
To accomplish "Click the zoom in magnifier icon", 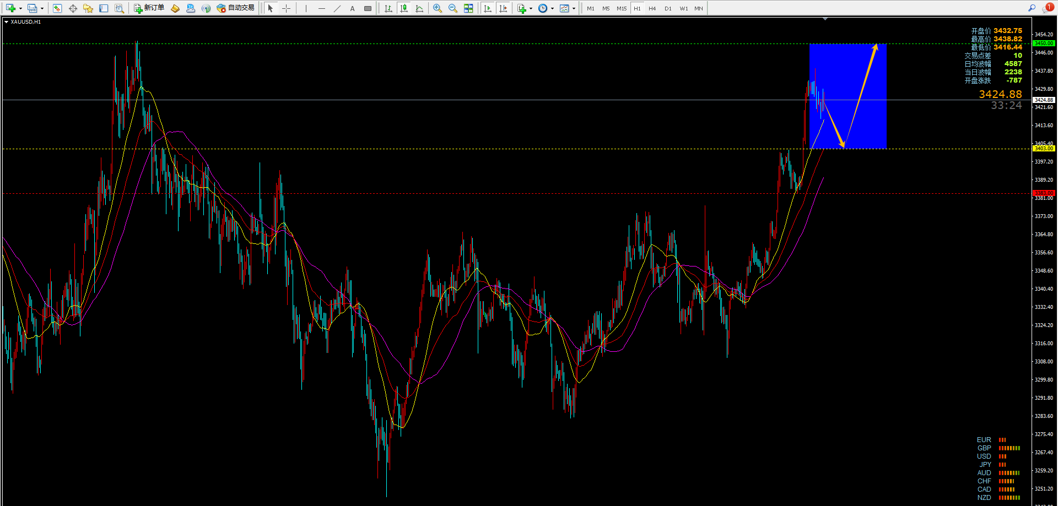I will [x=437, y=8].
